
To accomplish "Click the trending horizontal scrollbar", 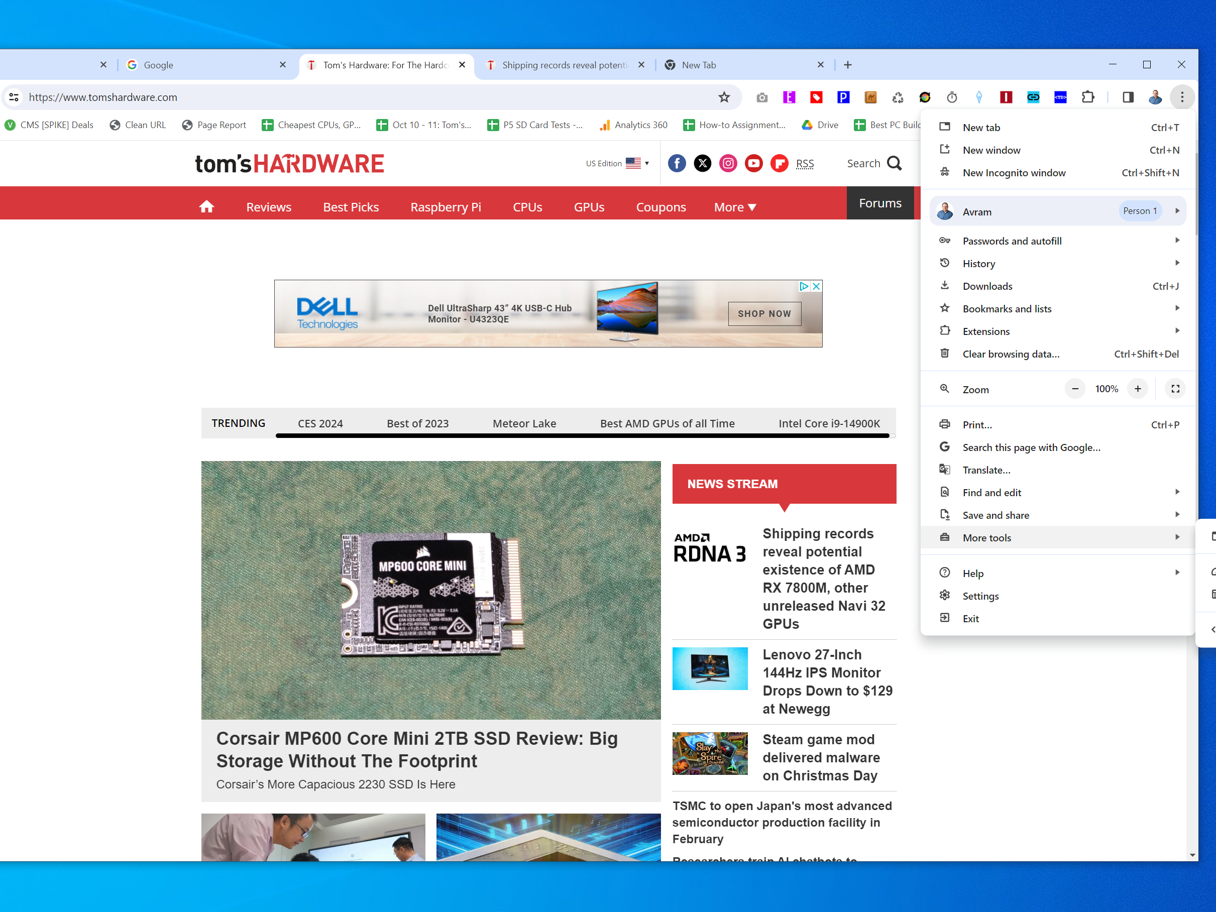I will point(582,436).
